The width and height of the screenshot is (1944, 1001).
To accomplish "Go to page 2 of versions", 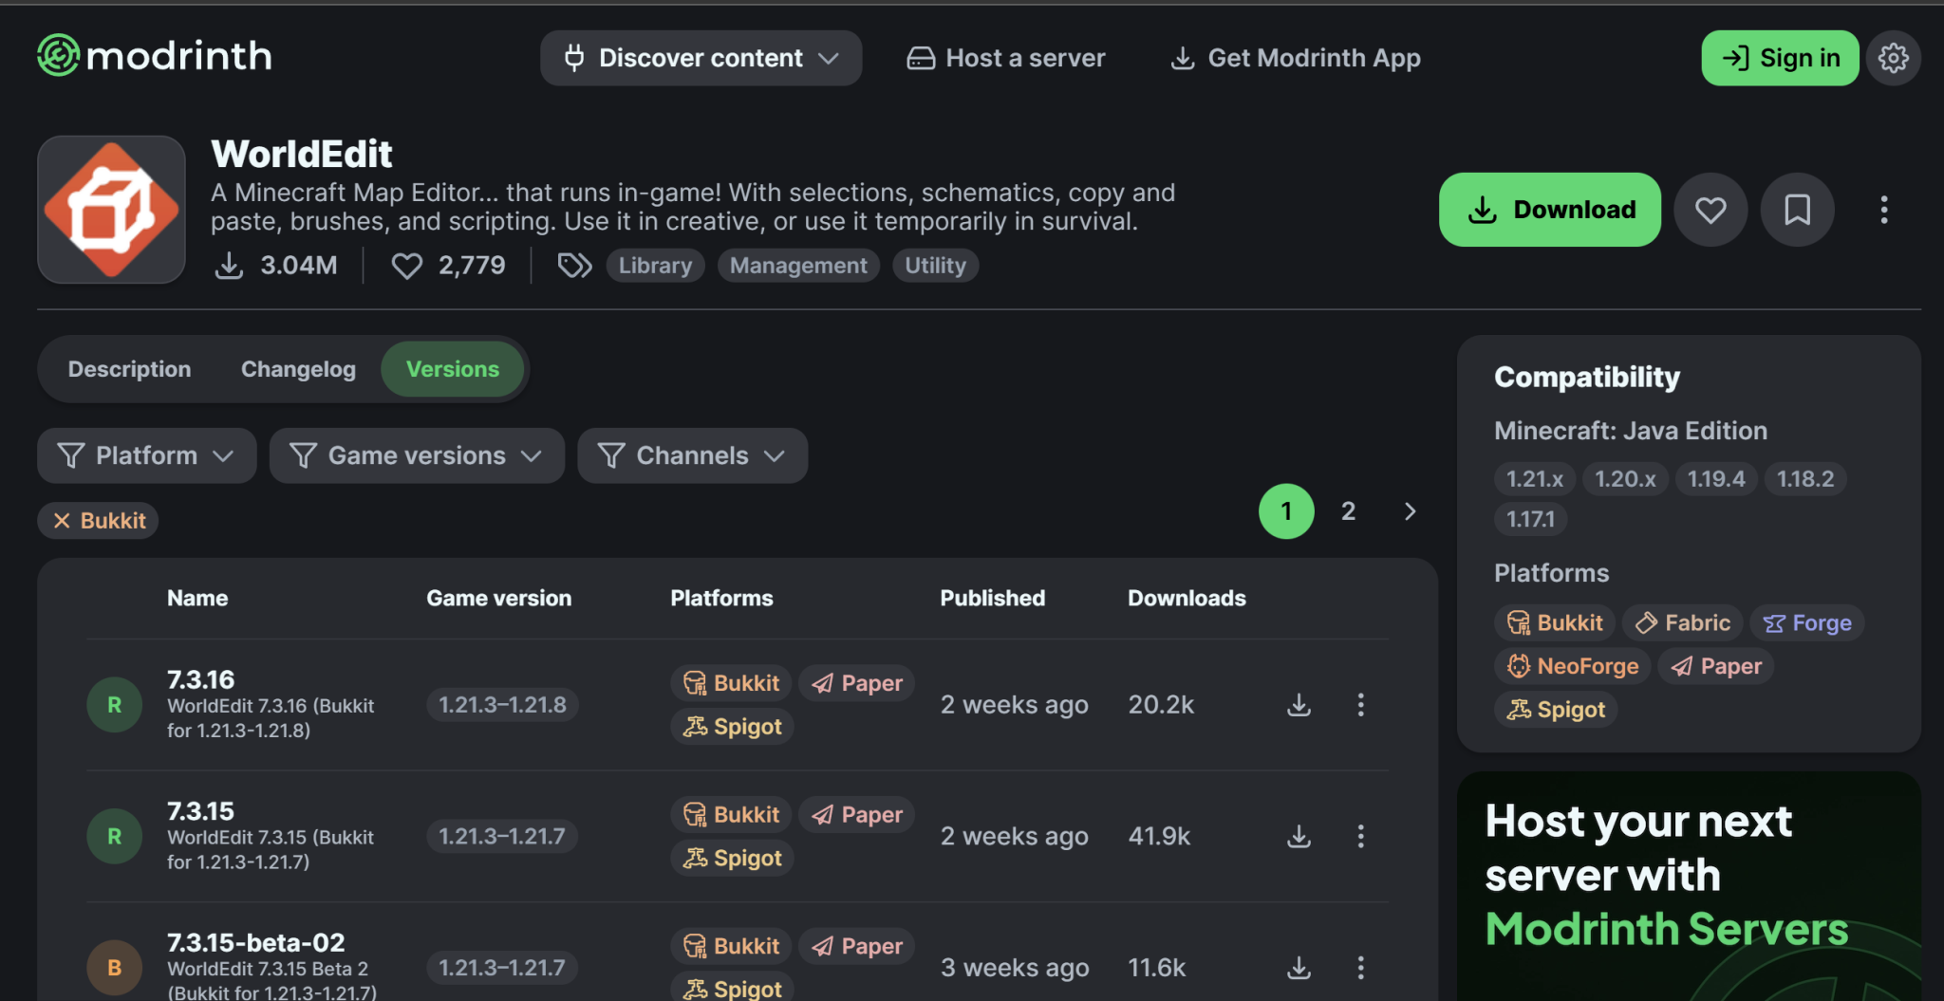I will (1348, 511).
